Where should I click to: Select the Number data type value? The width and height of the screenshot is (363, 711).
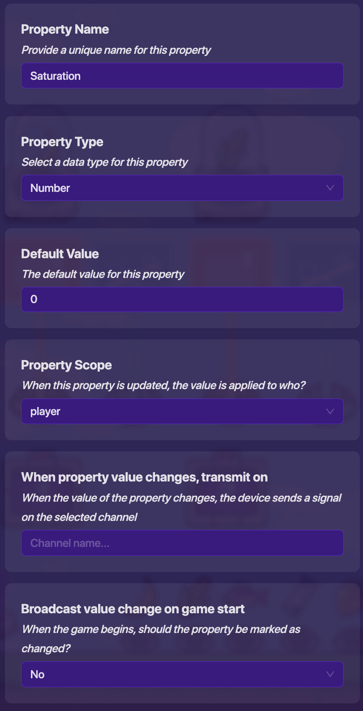click(50, 188)
